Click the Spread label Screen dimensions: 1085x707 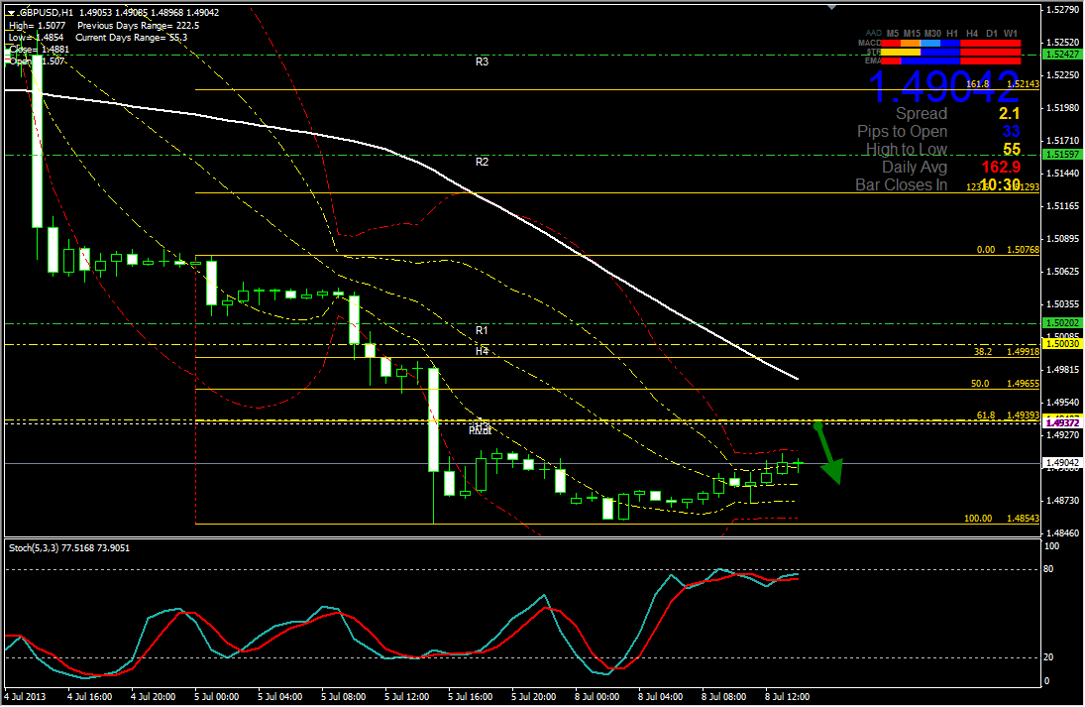[x=921, y=114]
